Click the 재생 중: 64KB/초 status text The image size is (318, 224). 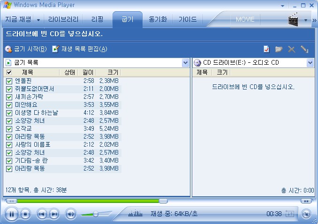tap(174, 214)
